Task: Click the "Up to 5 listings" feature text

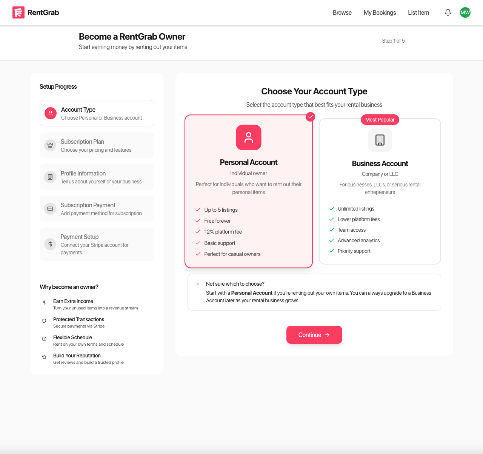Action: click(221, 210)
